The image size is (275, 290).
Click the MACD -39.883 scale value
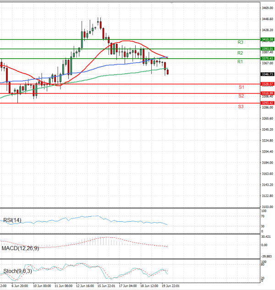pyautogui.click(x=266, y=257)
